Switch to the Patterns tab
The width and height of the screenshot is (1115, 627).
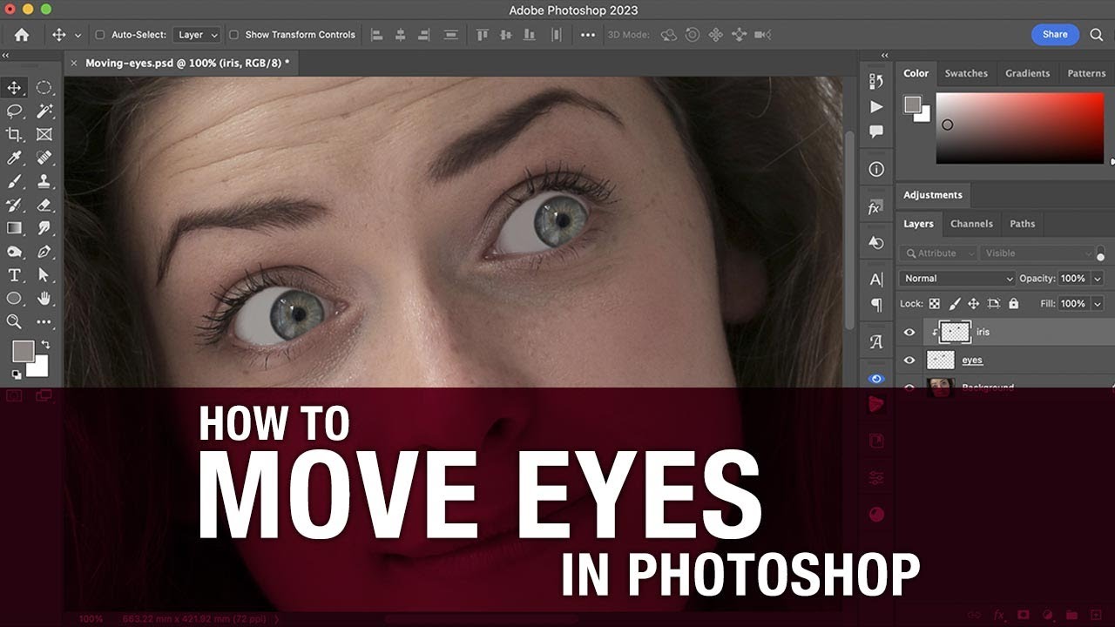tap(1086, 73)
